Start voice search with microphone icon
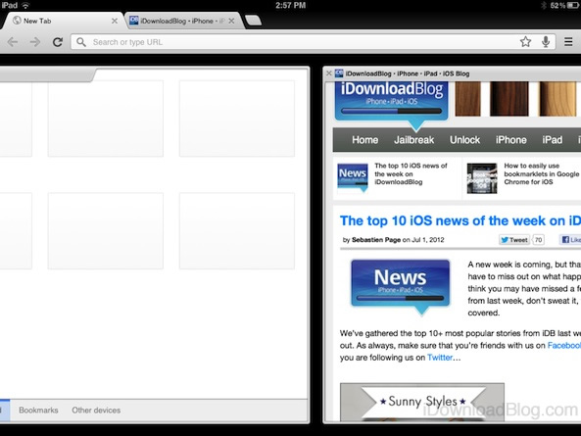 tap(546, 42)
